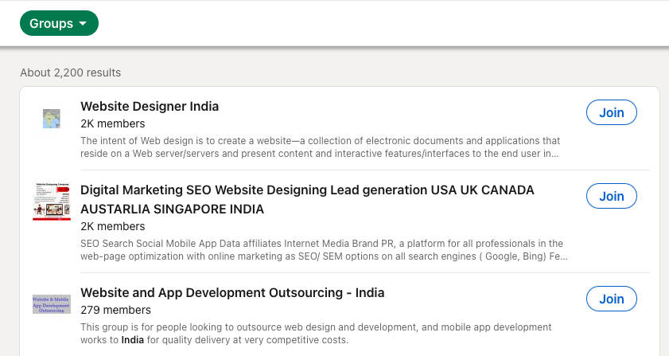Click the SEO Search Social Mobile description

(x=321, y=250)
